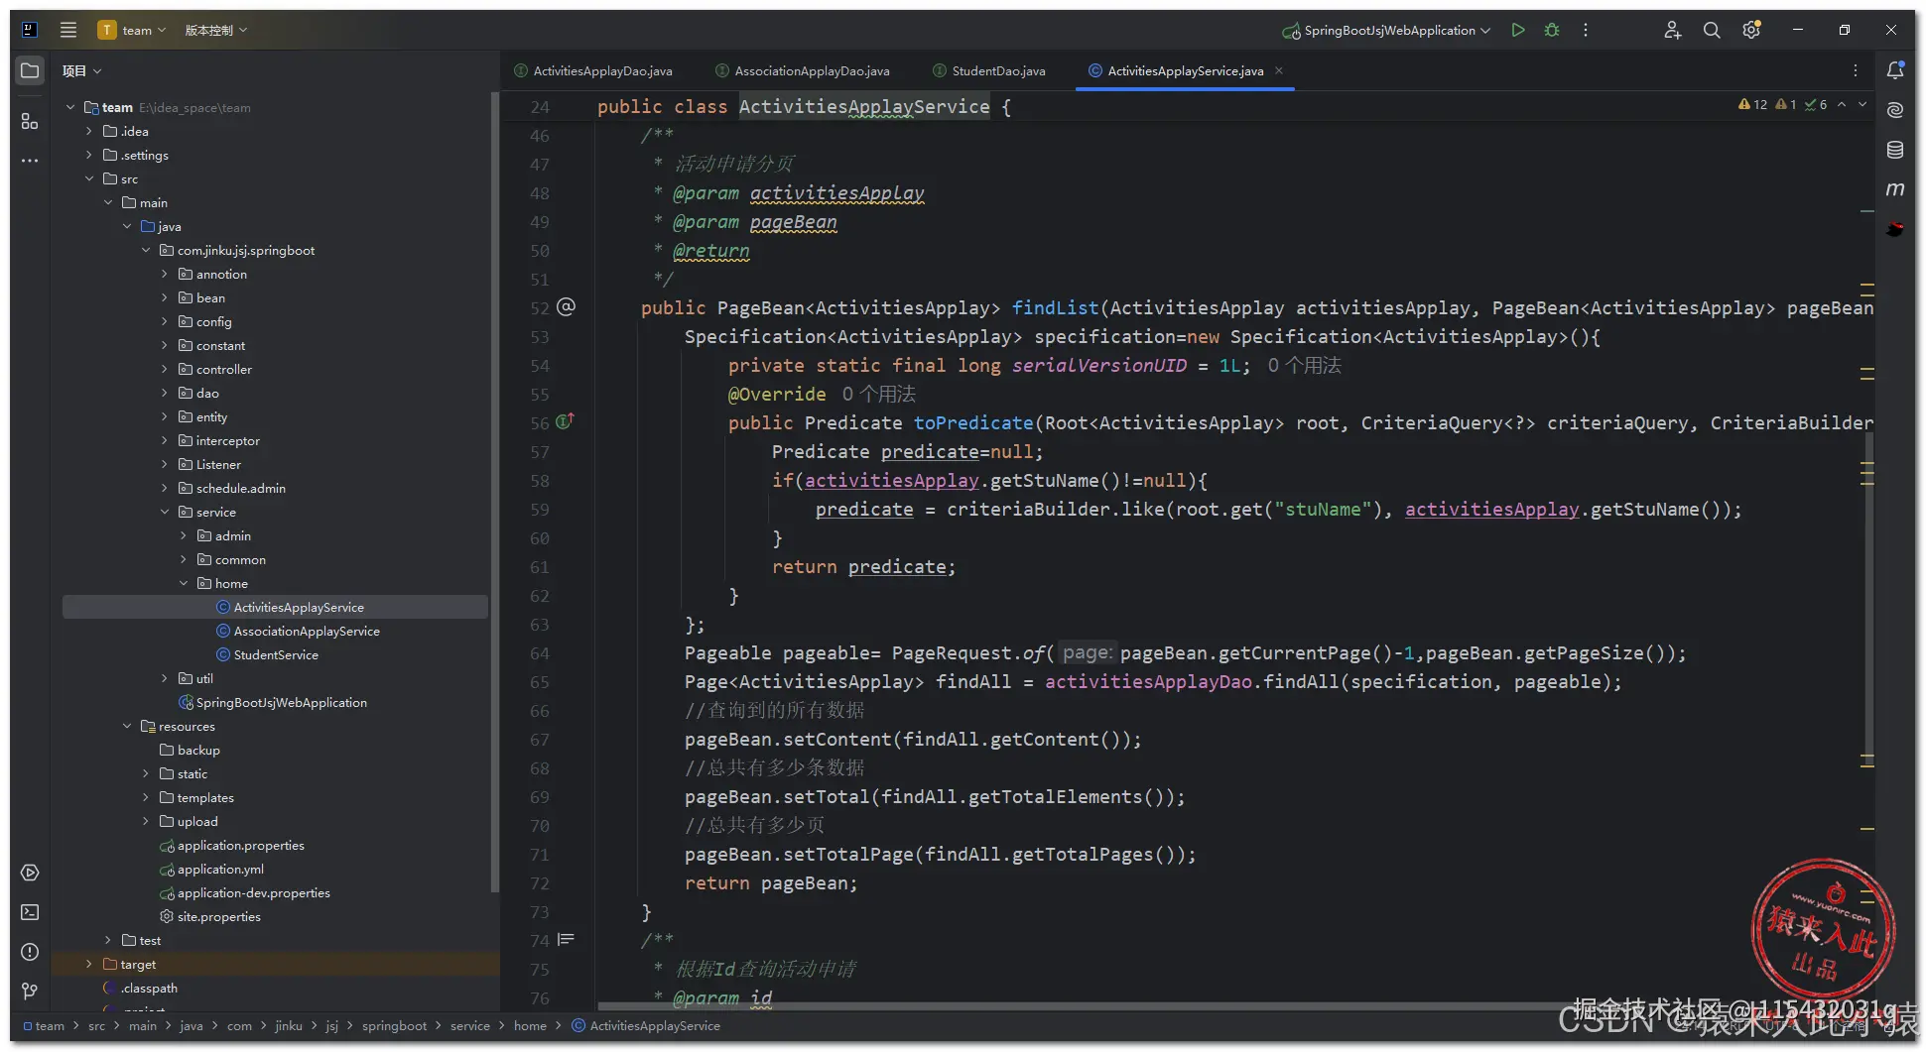Click the project tree vertical scrollbar
Image resolution: width=1926 pixels, height=1052 pixels.
pyautogui.click(x=494, y=491)
